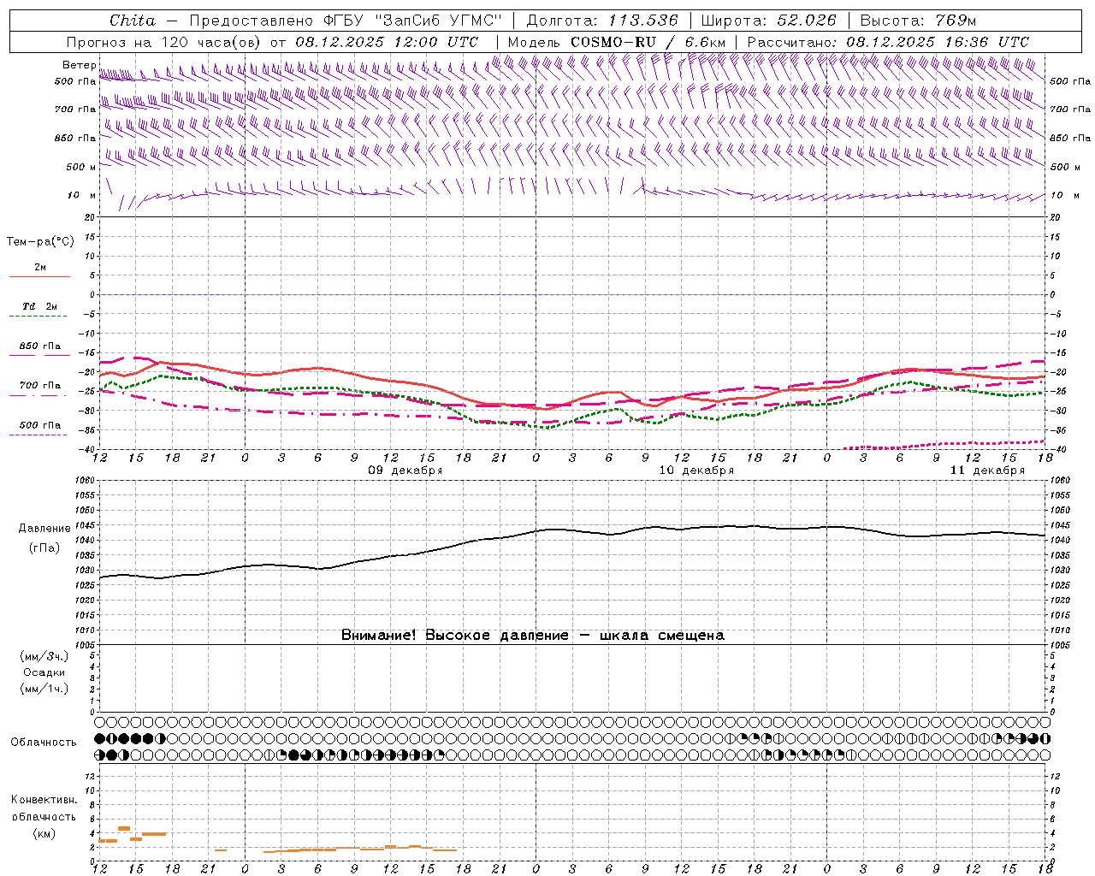The height and width of the screenshot is (876, 1095).
Task: Click the (гПа) unit label under Давление
Action: point(44,548)
